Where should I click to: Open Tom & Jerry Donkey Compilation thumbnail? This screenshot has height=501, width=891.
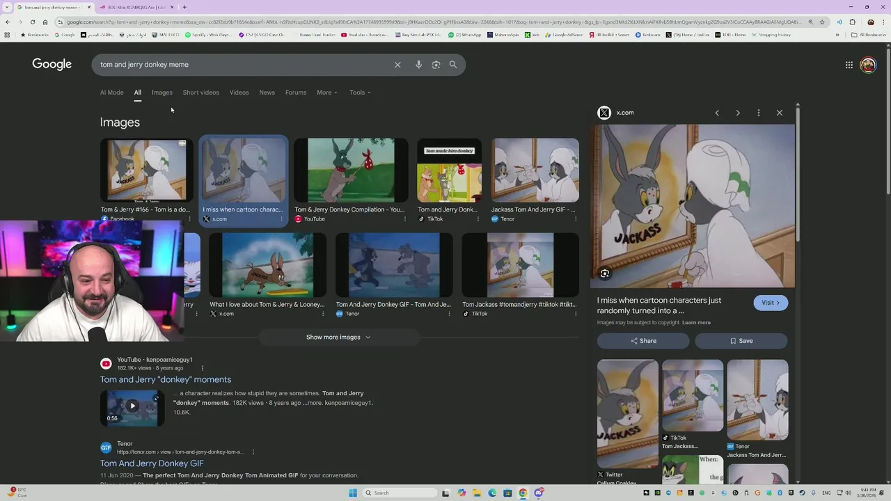(x=351, y=170)
